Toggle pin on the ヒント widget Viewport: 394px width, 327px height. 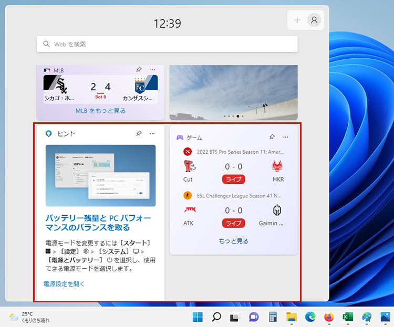139,134
